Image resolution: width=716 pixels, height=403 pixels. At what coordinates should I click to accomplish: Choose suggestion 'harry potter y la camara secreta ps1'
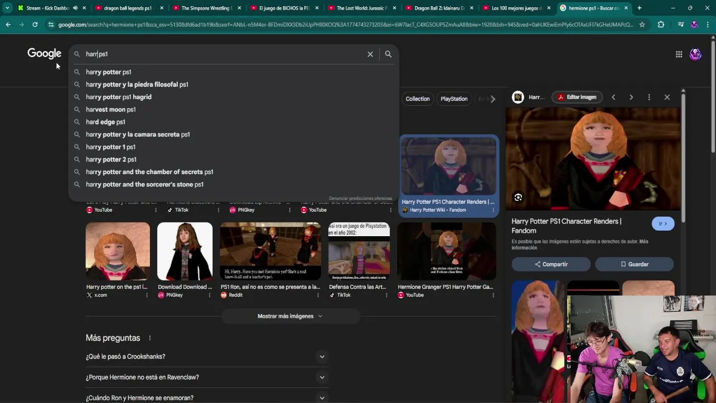(234, 134)
